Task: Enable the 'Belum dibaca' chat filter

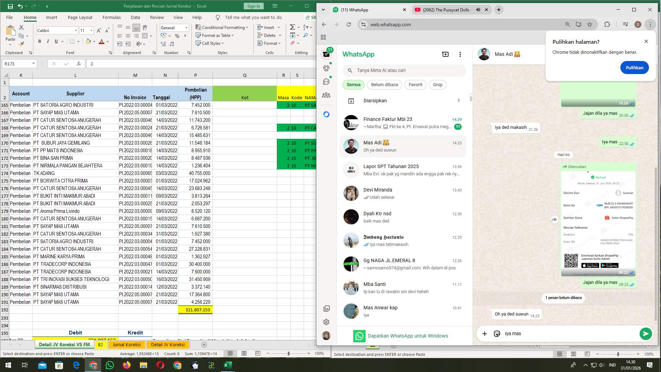Action: pos(384,85)
